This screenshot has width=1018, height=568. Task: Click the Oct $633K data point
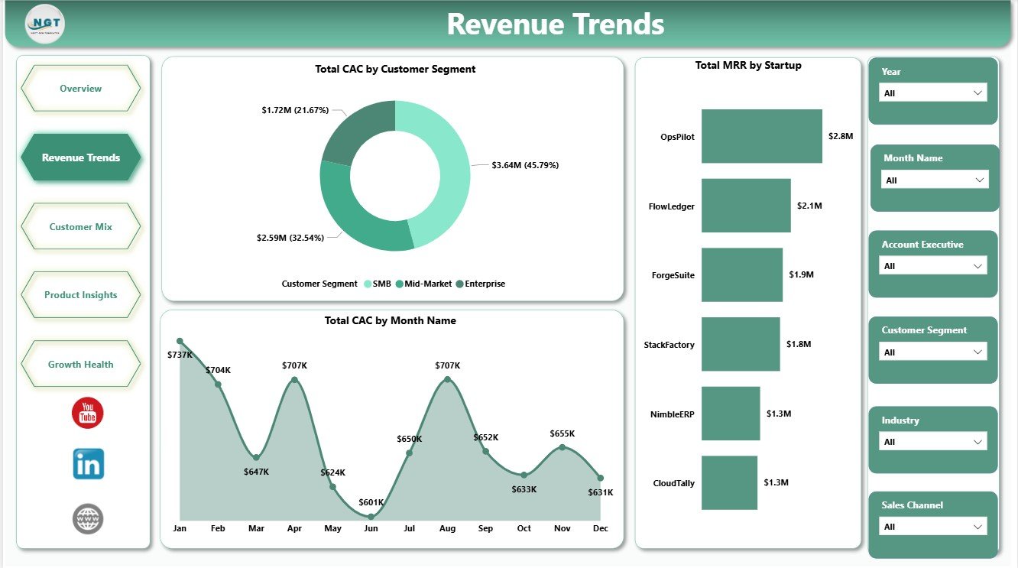point(524,475)
